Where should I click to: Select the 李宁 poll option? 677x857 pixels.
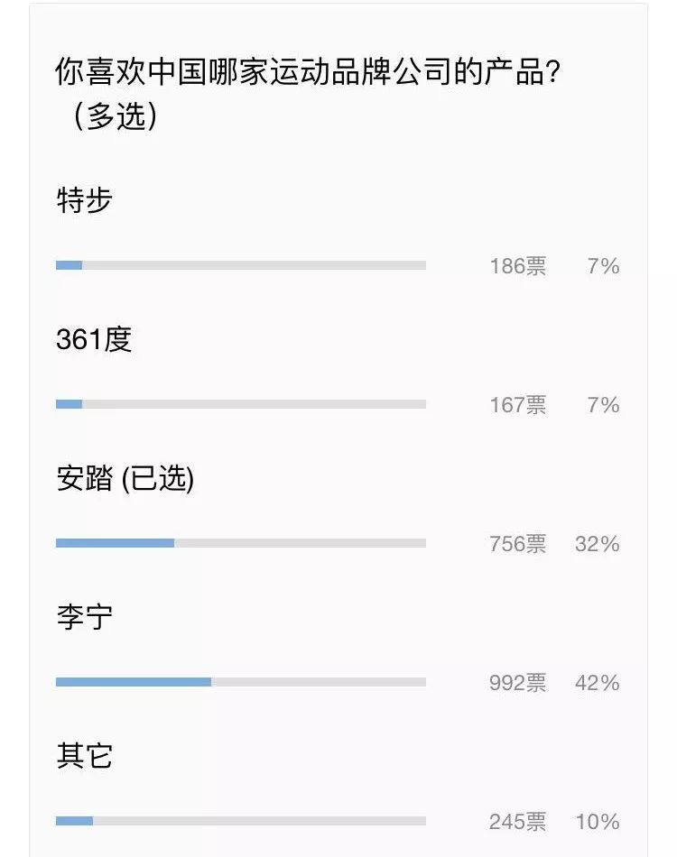(84, 617)
